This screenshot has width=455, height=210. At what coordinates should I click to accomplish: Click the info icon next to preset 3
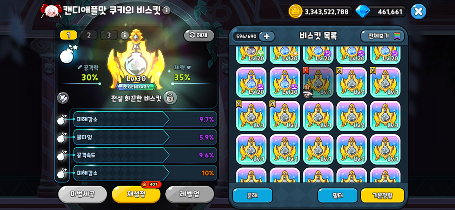click(x=125, y=35)
